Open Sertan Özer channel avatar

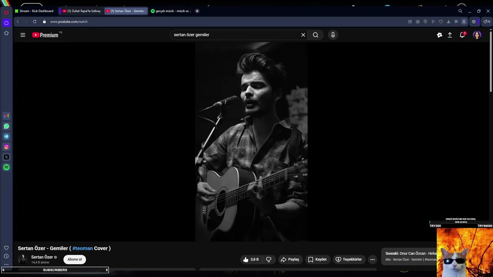coord(23,259)
